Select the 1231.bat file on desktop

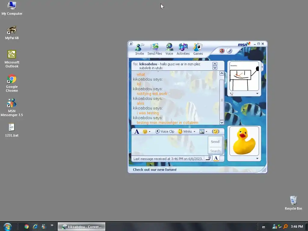pos(12,130)
